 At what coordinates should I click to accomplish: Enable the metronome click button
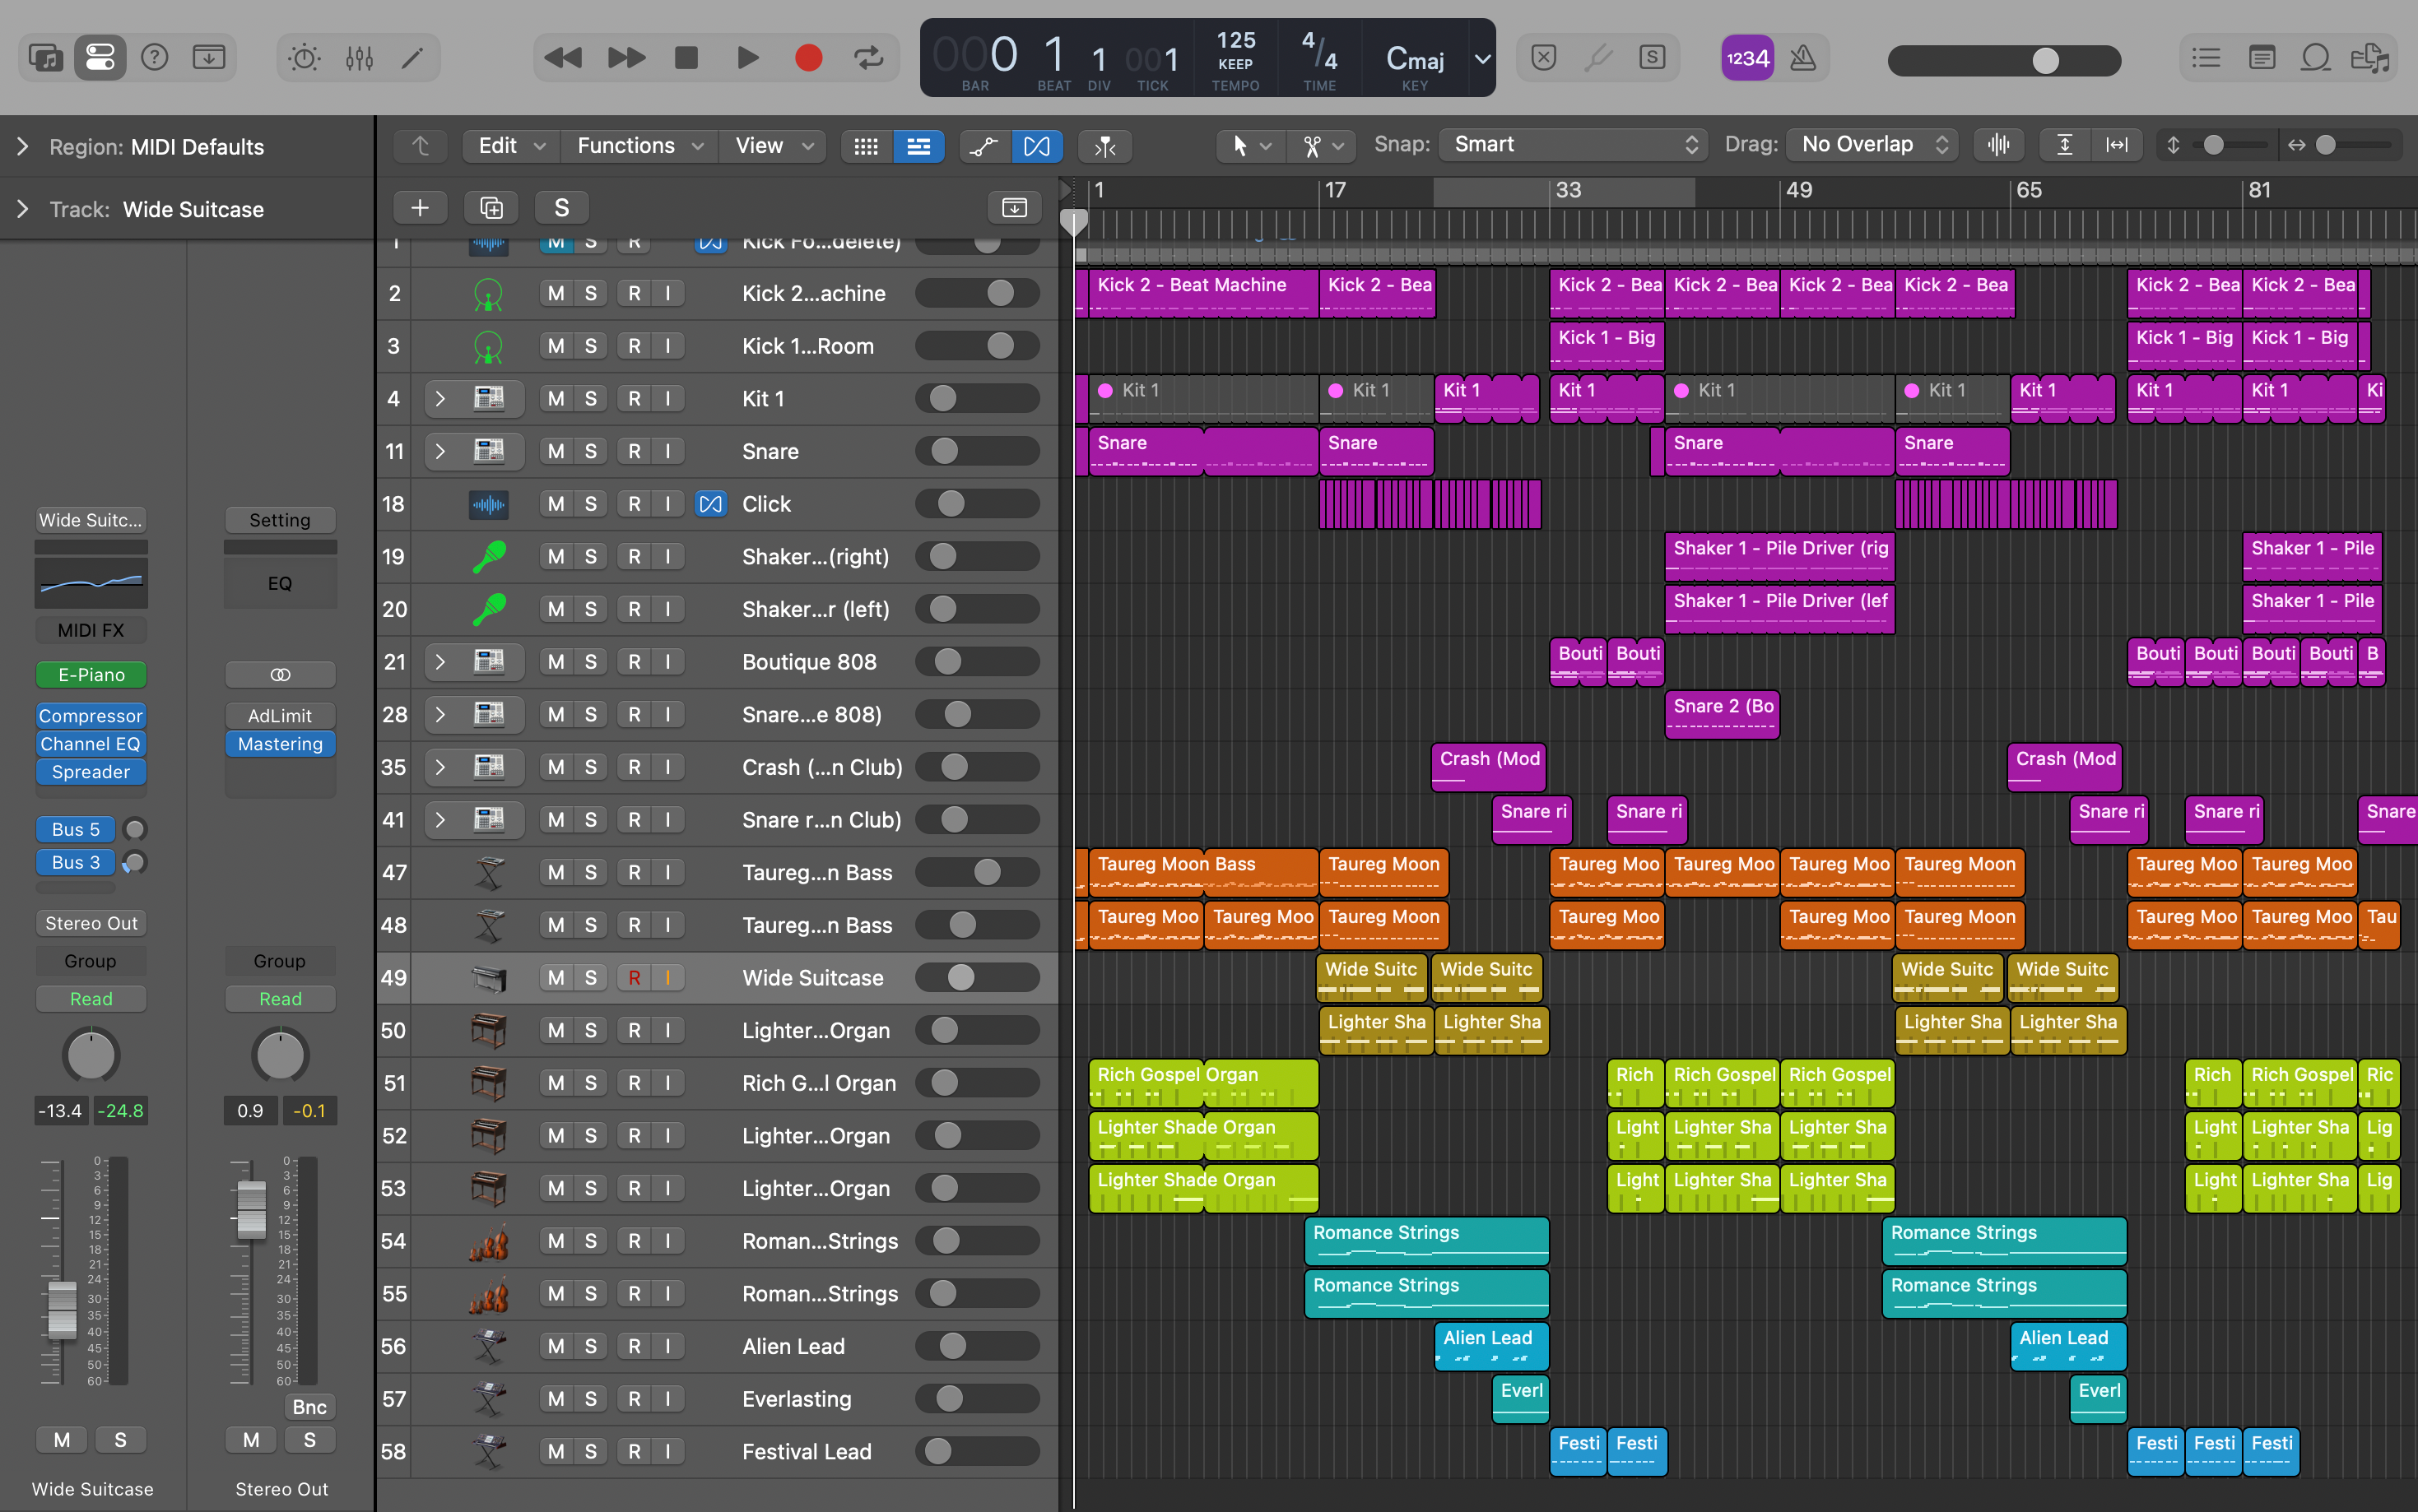1802,58
